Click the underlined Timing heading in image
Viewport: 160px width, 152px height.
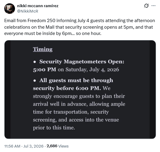tap(43, 49)
